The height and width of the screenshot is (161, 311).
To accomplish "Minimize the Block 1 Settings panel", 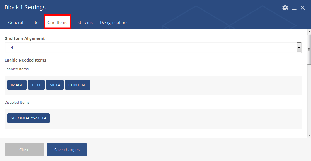I will pos(294,8).
